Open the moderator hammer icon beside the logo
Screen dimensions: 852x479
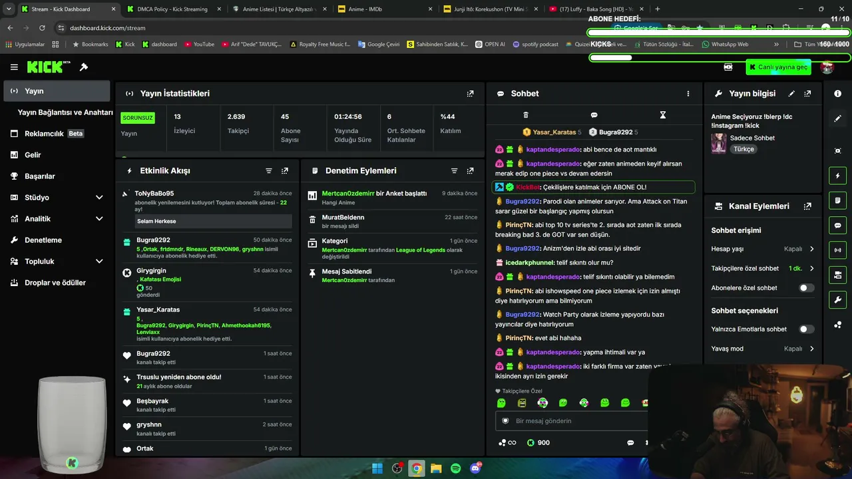click(84, 67)
